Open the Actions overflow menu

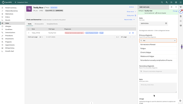[x=132, y=7]
